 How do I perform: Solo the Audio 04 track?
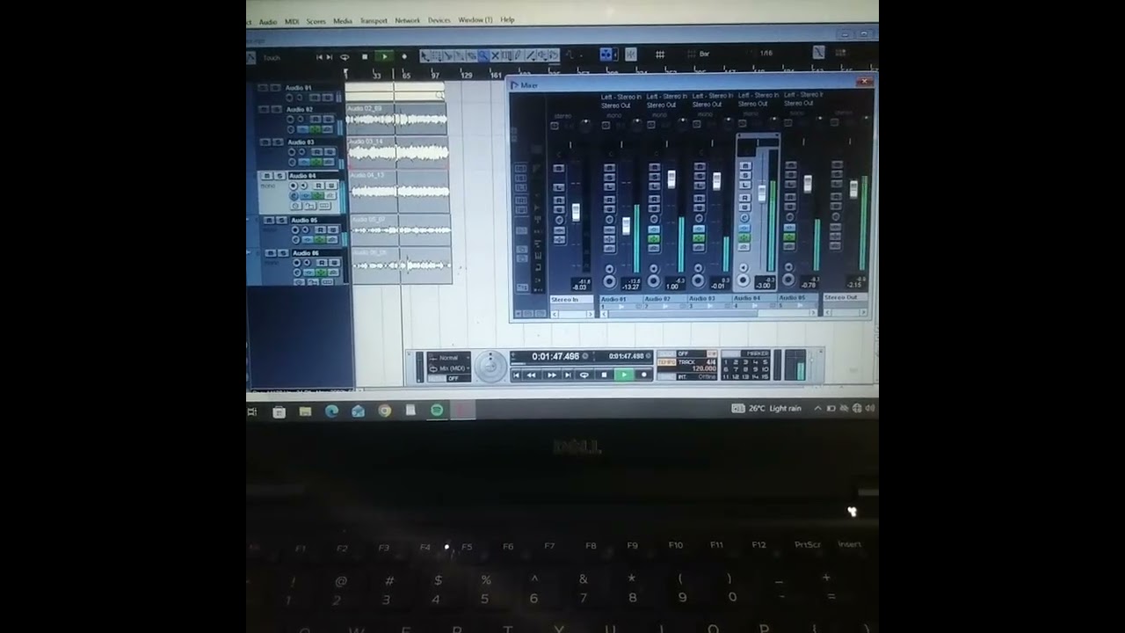click(280, 176)
